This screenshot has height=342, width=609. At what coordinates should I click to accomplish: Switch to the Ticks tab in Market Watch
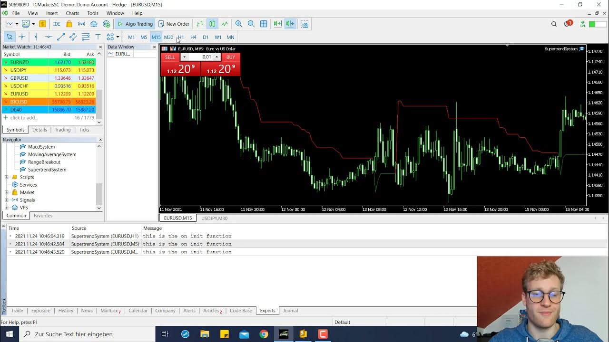coord(84,130)
